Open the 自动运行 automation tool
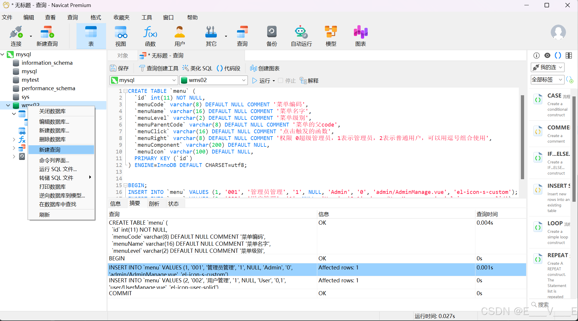 (301, 36)
